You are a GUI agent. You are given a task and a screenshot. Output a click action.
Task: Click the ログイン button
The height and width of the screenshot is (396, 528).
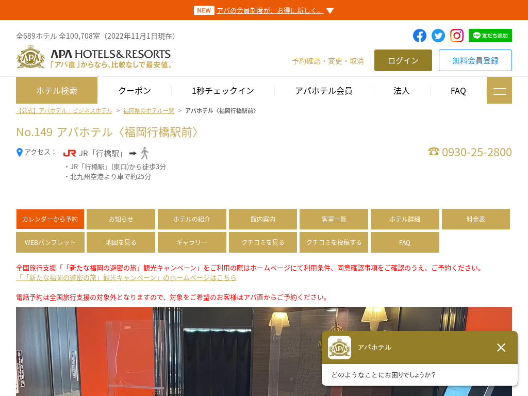403,60
